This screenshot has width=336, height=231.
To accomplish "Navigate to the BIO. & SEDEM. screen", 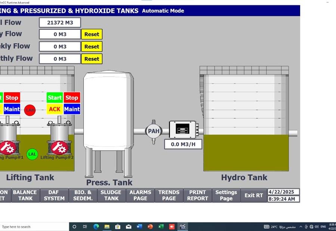I will pos(83,195).
